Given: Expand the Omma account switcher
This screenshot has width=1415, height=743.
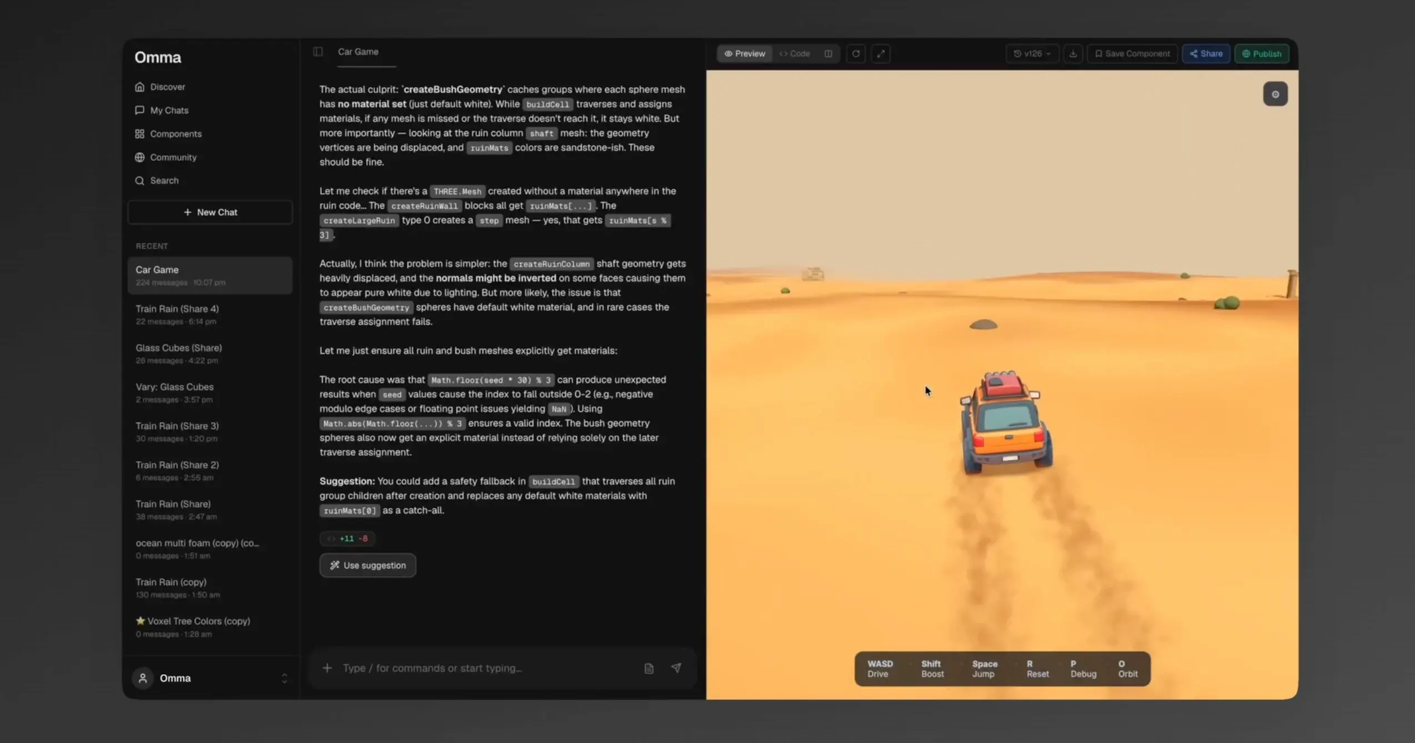Looking at the screenshot, I should tap(284, 678).
